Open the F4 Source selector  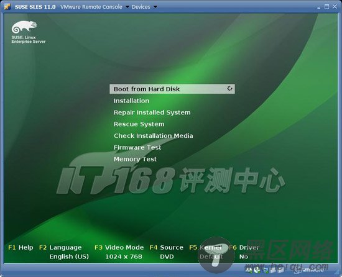tap(167, 247)
